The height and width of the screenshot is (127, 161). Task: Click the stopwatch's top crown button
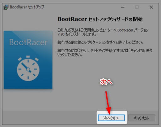[x=28, y=57]
